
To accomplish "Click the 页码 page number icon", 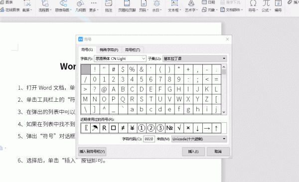I will tap(144, 3).
